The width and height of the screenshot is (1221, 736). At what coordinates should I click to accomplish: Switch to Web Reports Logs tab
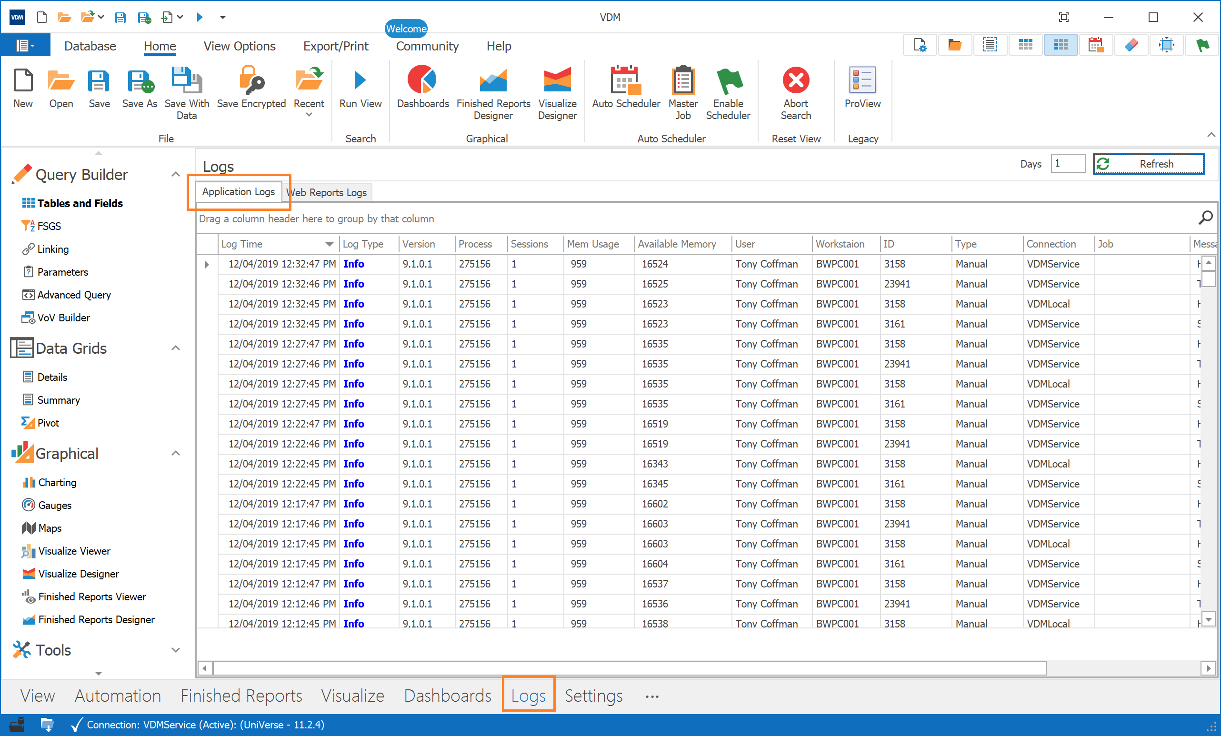click(x=328, y=192)
